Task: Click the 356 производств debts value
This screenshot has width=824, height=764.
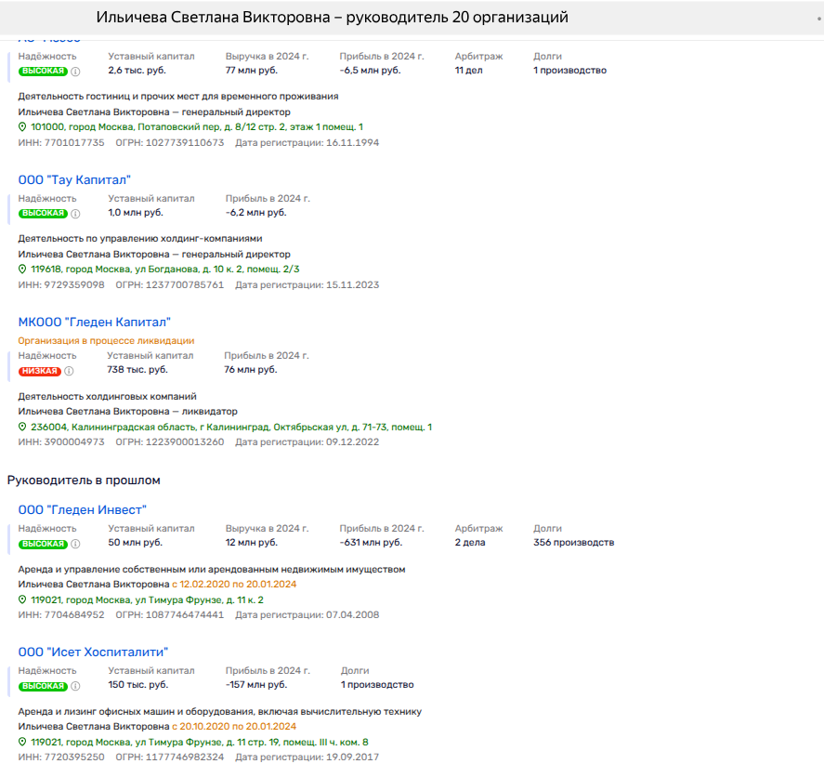Action: tap(573, 543)
